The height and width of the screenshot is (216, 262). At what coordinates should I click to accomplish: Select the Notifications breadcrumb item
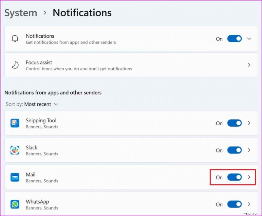[x=82, y=12]
